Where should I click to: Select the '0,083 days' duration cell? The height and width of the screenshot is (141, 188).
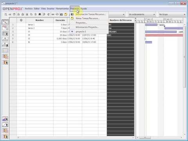coord(60,39)
